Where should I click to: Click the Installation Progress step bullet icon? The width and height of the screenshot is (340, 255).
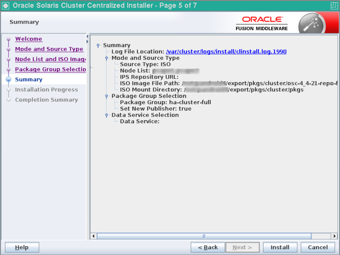pyautogui.click(x=9, y=90)
